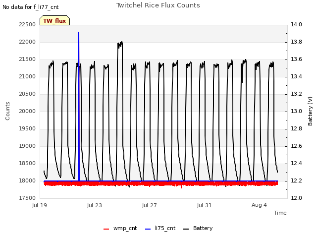Click the No data for f_li77_cnt message

pos(31,7)
